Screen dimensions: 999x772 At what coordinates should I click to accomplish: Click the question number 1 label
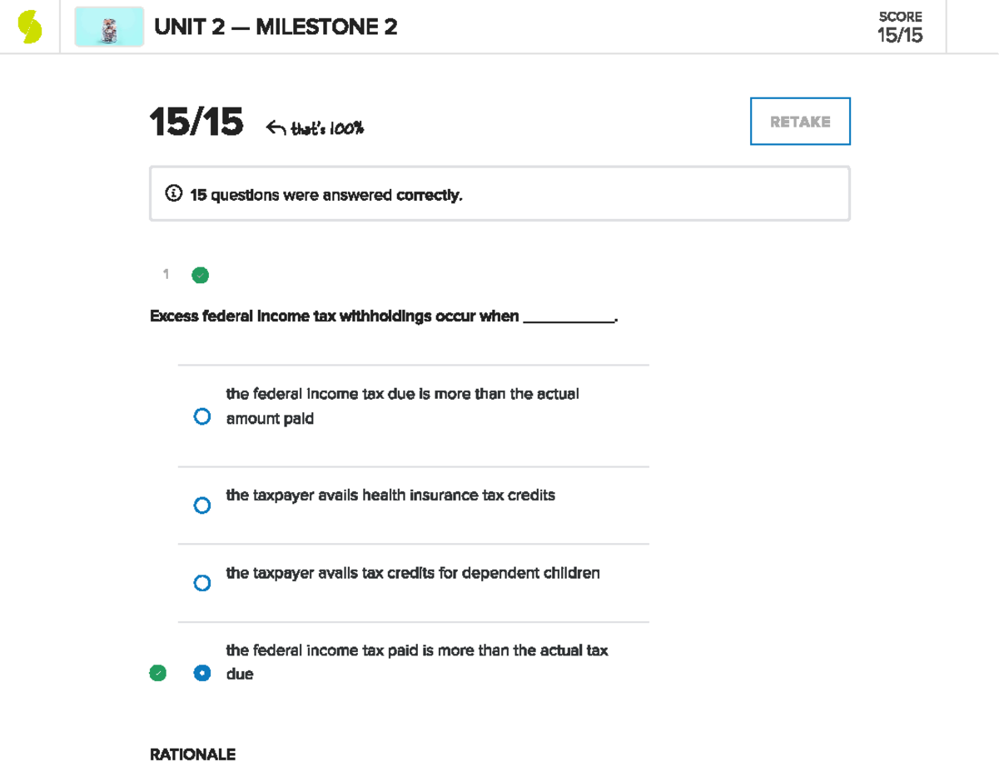pyautogui.click(x=165, y=274)
